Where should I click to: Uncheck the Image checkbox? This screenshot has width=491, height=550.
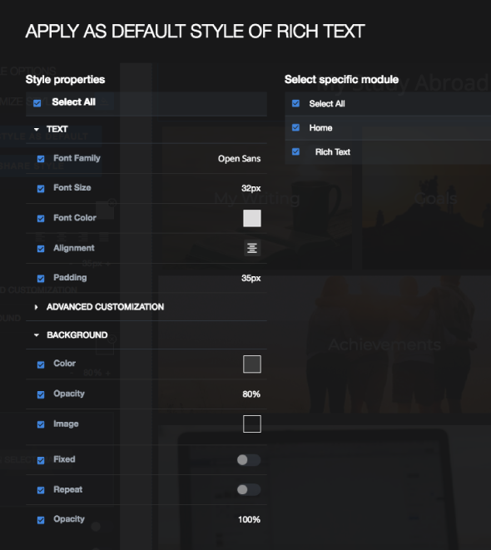point(41,424)
